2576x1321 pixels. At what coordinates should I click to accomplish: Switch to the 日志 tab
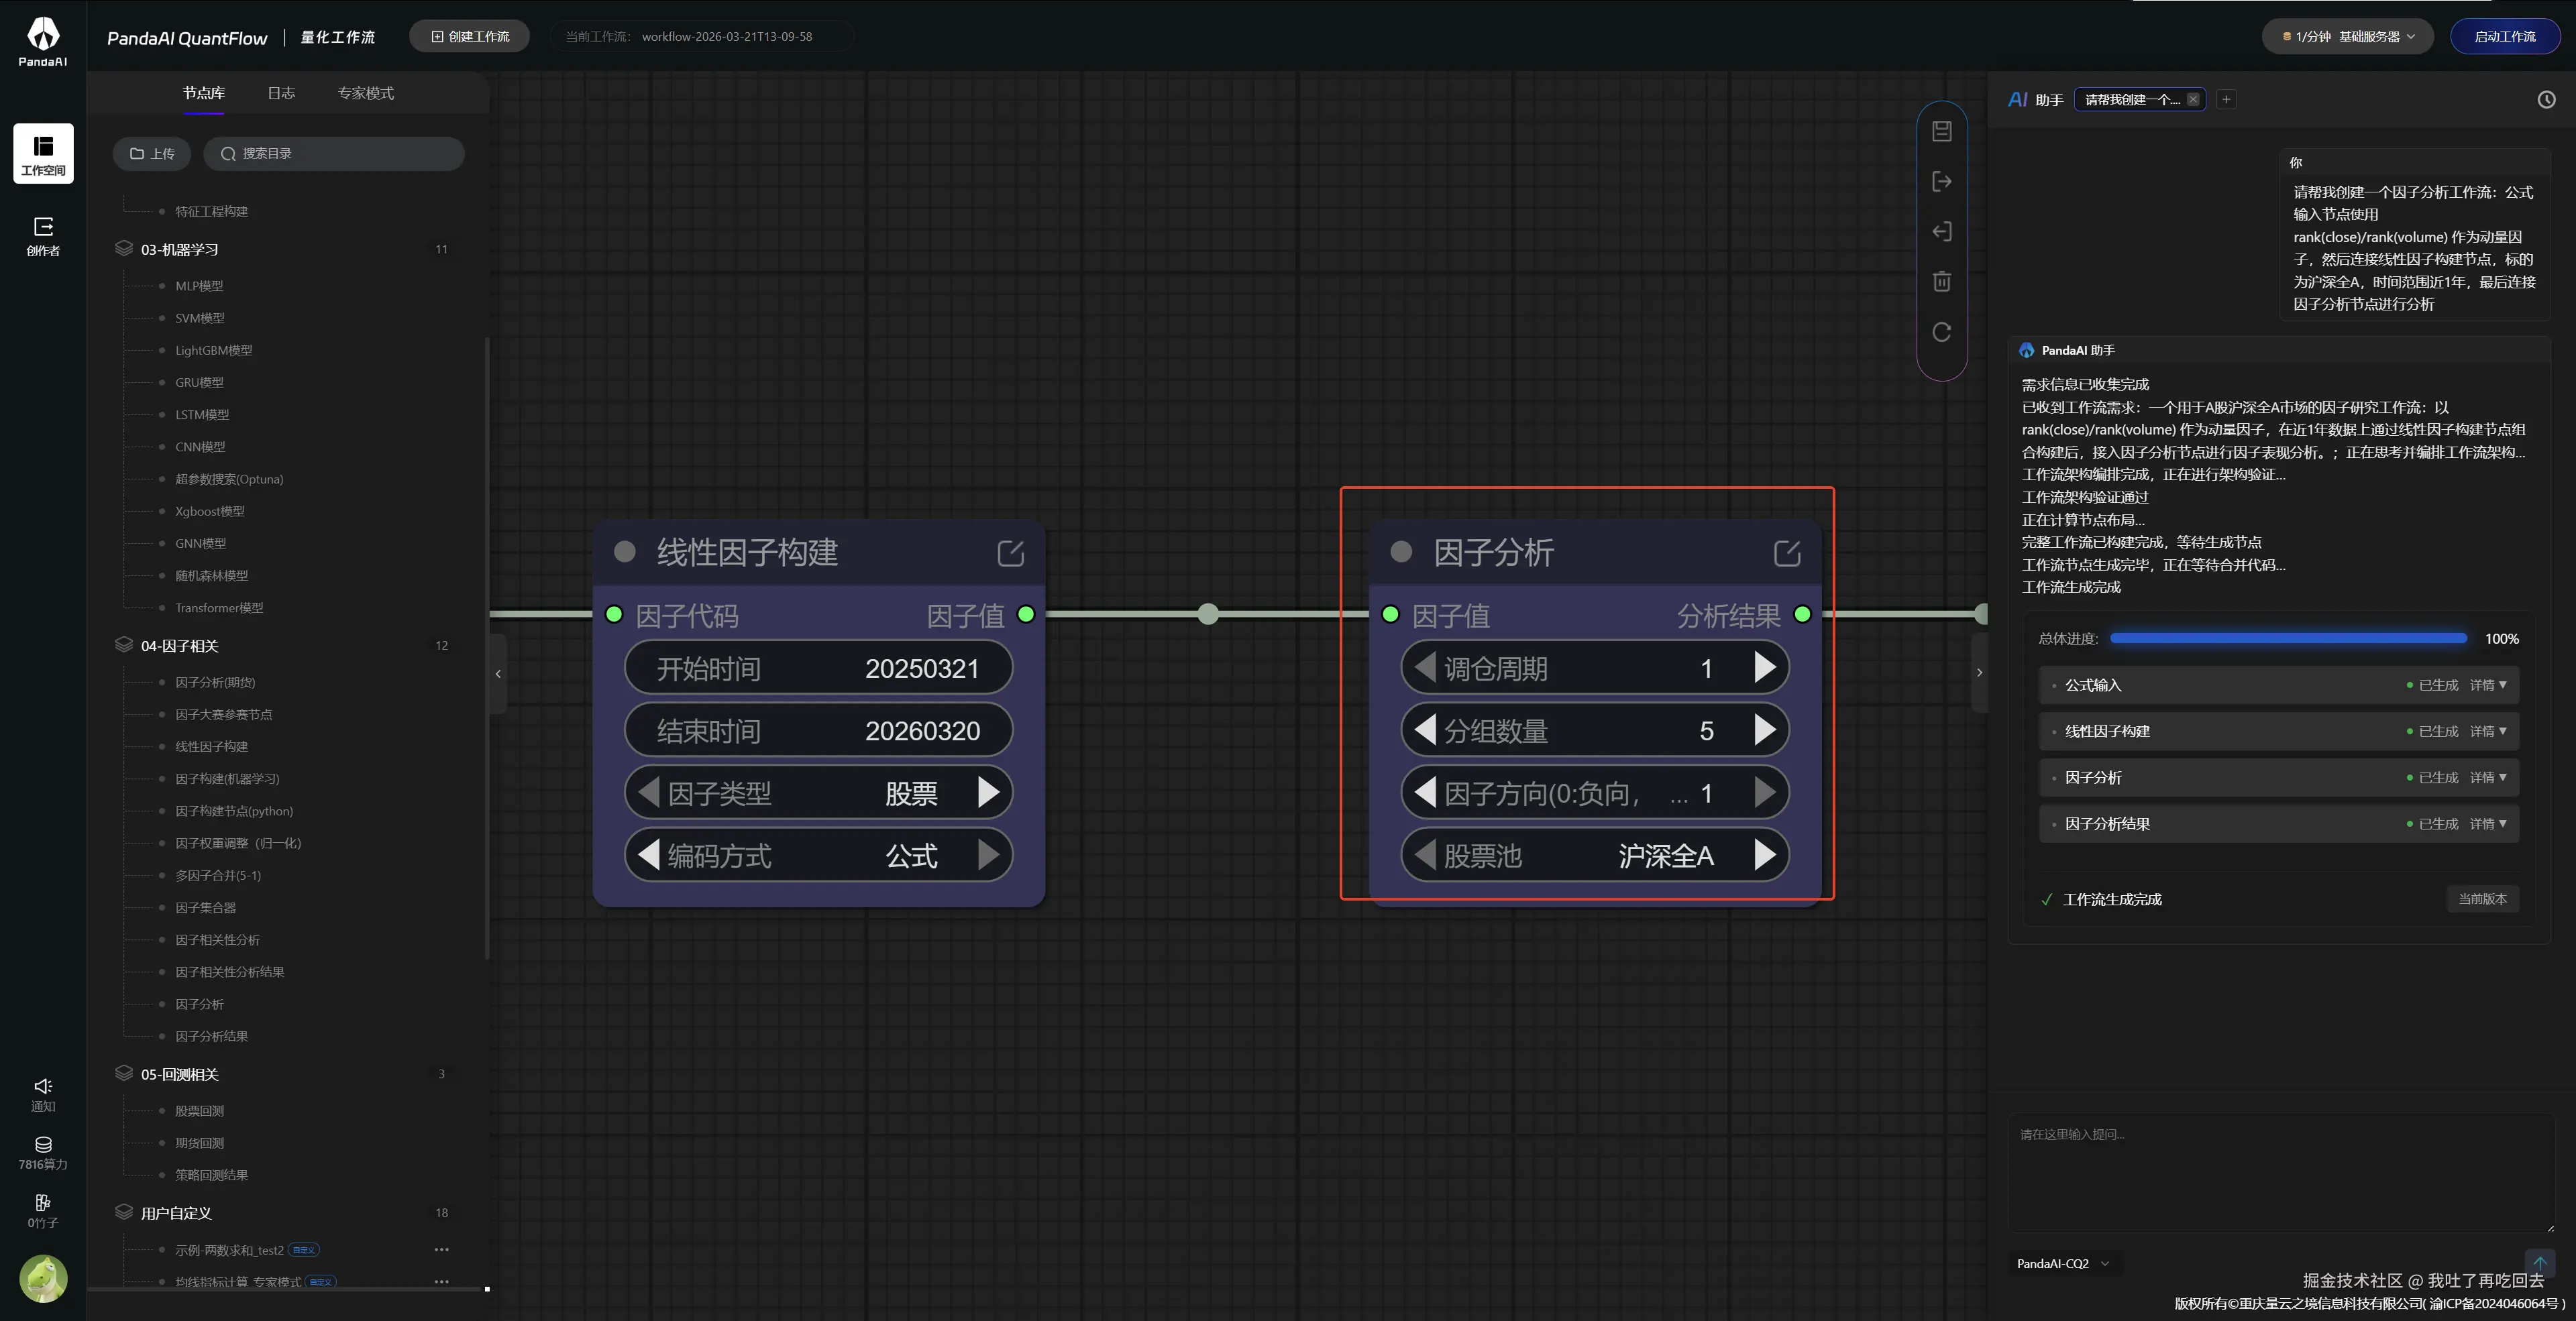[x=281, y=93]
